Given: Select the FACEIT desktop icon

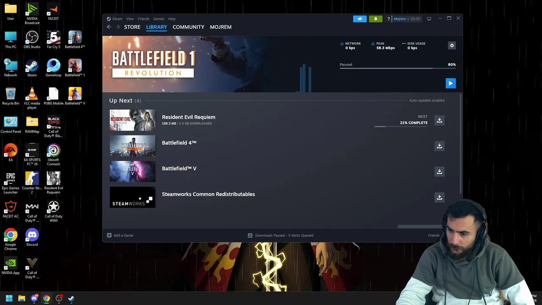Looking at the screenshot, I should tap(53, 11).
